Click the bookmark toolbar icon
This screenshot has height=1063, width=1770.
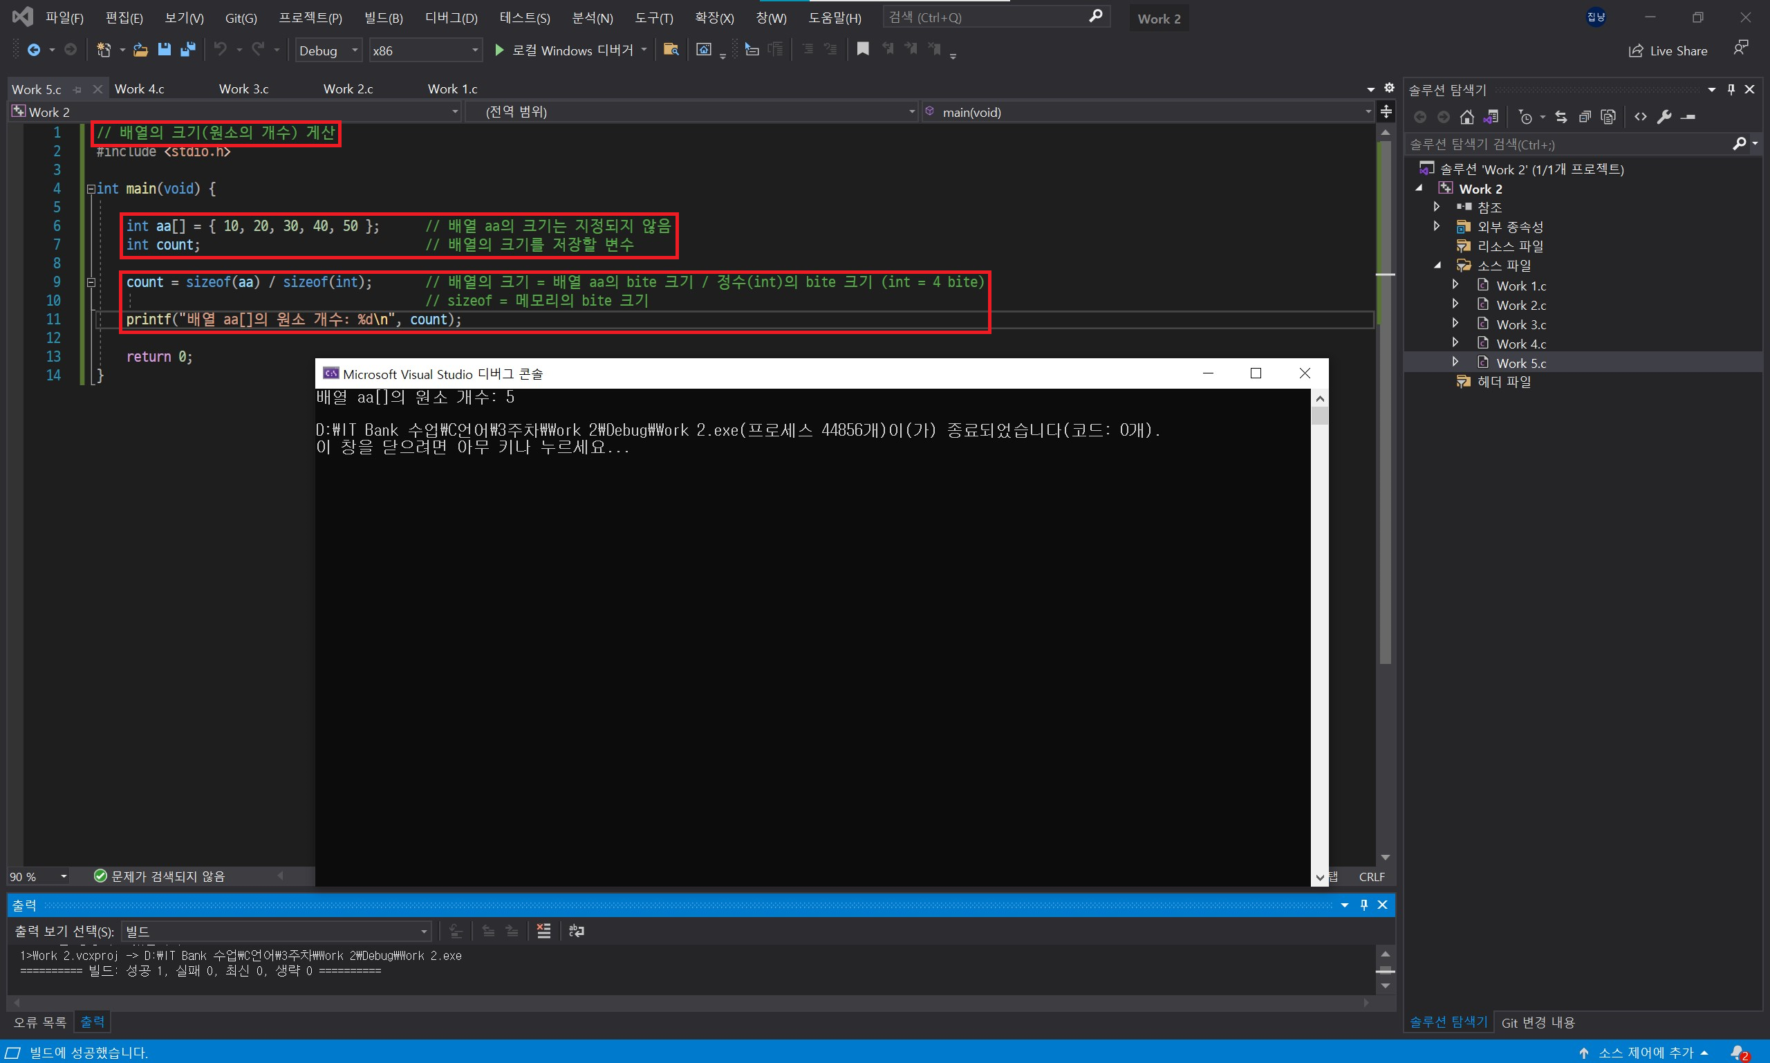863,49
